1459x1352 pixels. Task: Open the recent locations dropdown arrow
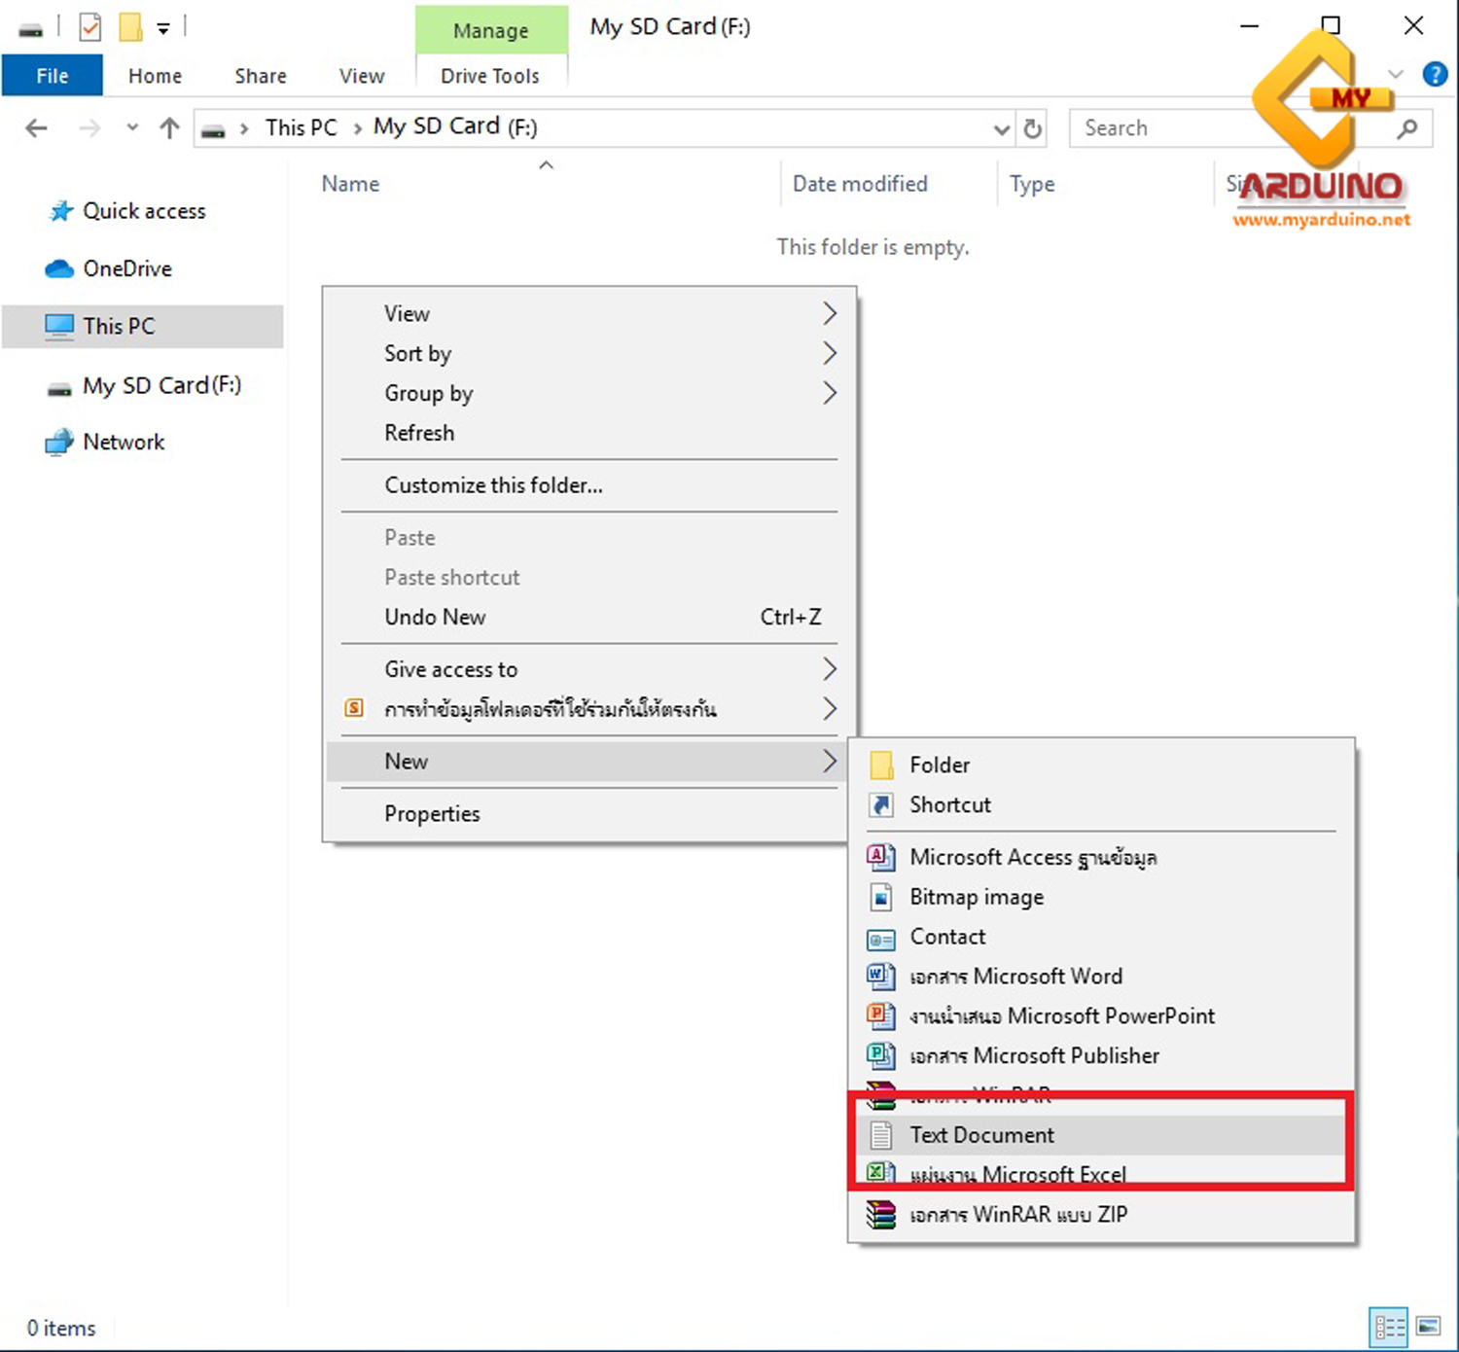pyautogui.click(x=132, y=128)
